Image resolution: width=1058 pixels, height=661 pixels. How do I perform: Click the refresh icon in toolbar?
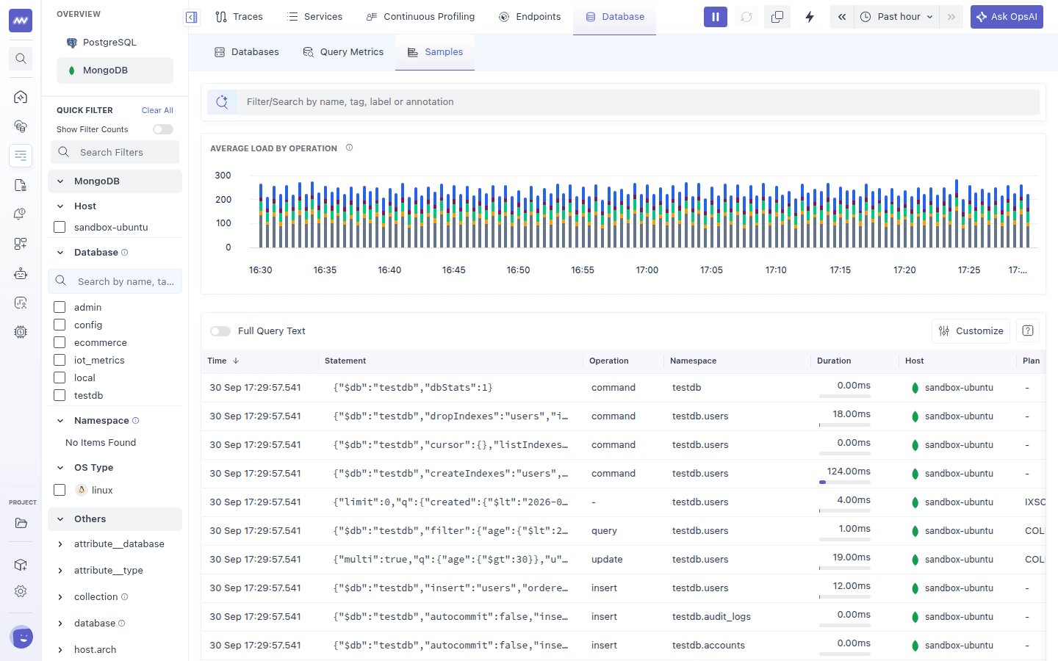pos(746,17)
